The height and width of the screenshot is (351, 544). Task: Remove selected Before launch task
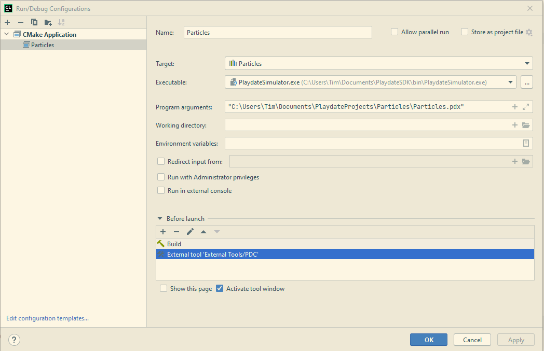[x=176, y=232]
